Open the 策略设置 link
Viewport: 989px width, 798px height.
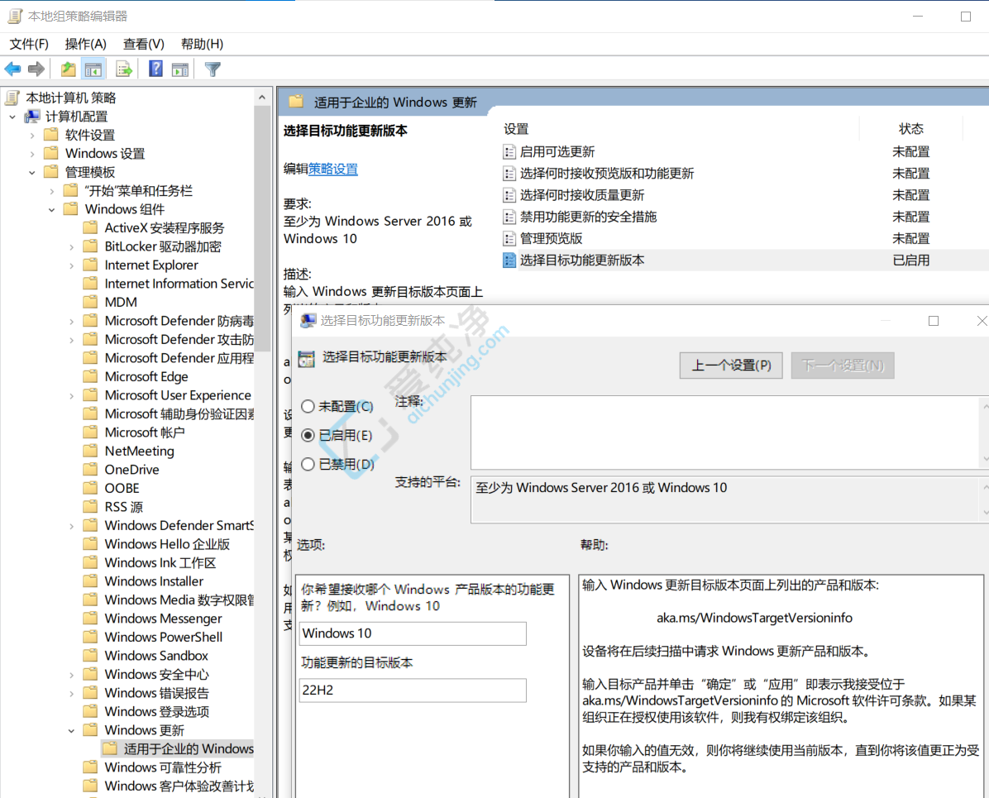click(333, 169)
